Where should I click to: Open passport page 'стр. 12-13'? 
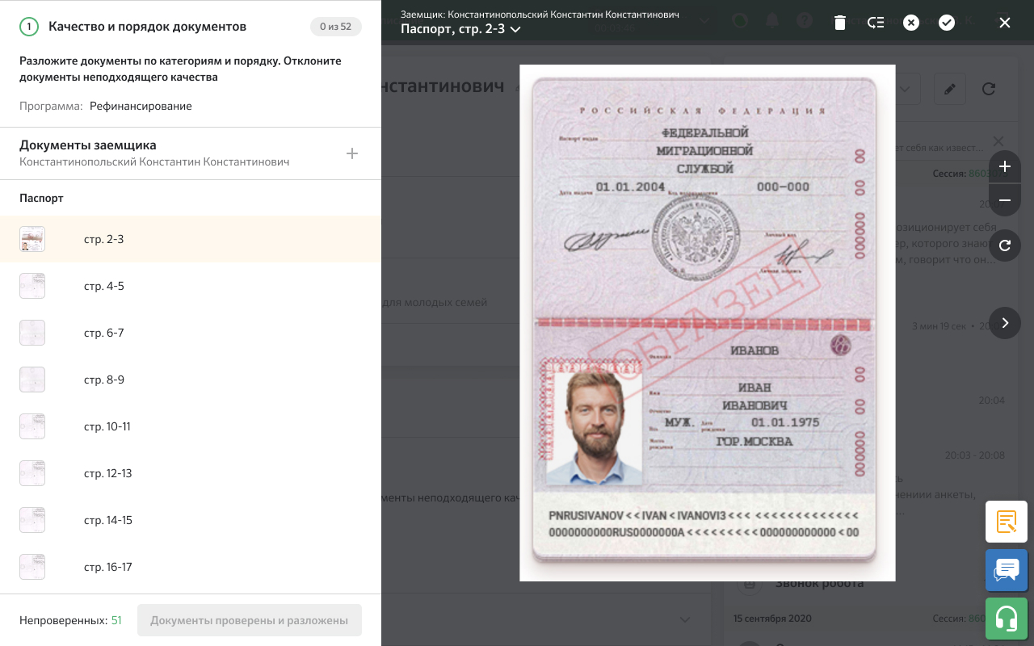click(x=191, y=473)
